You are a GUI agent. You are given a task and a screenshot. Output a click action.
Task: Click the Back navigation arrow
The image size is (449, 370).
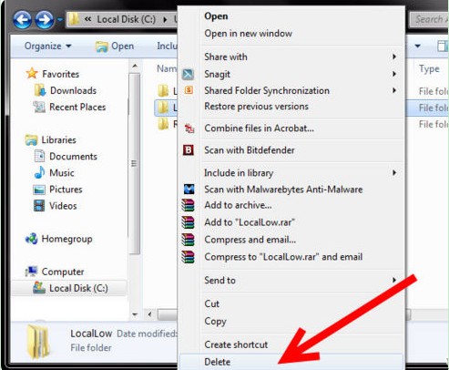tap(22, 20)
